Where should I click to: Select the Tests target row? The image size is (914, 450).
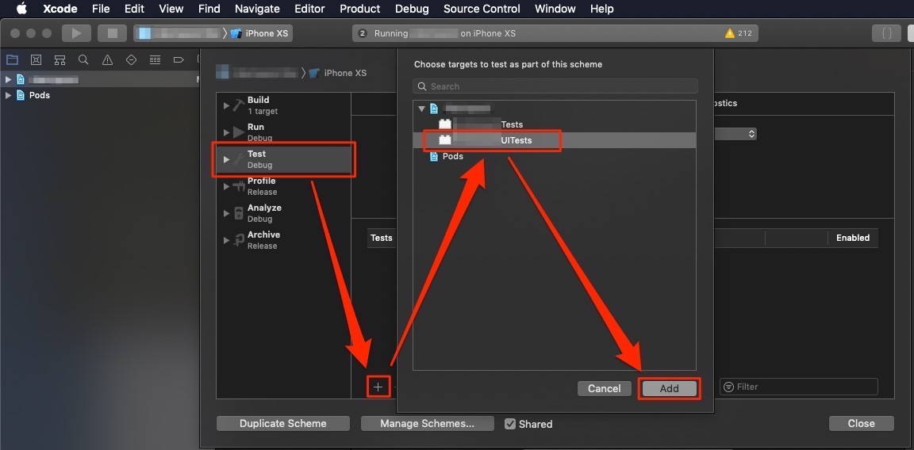(555, 124)
